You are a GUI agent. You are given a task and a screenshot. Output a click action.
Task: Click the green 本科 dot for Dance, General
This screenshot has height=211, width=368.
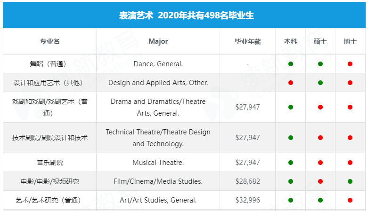tap(291, 64)
